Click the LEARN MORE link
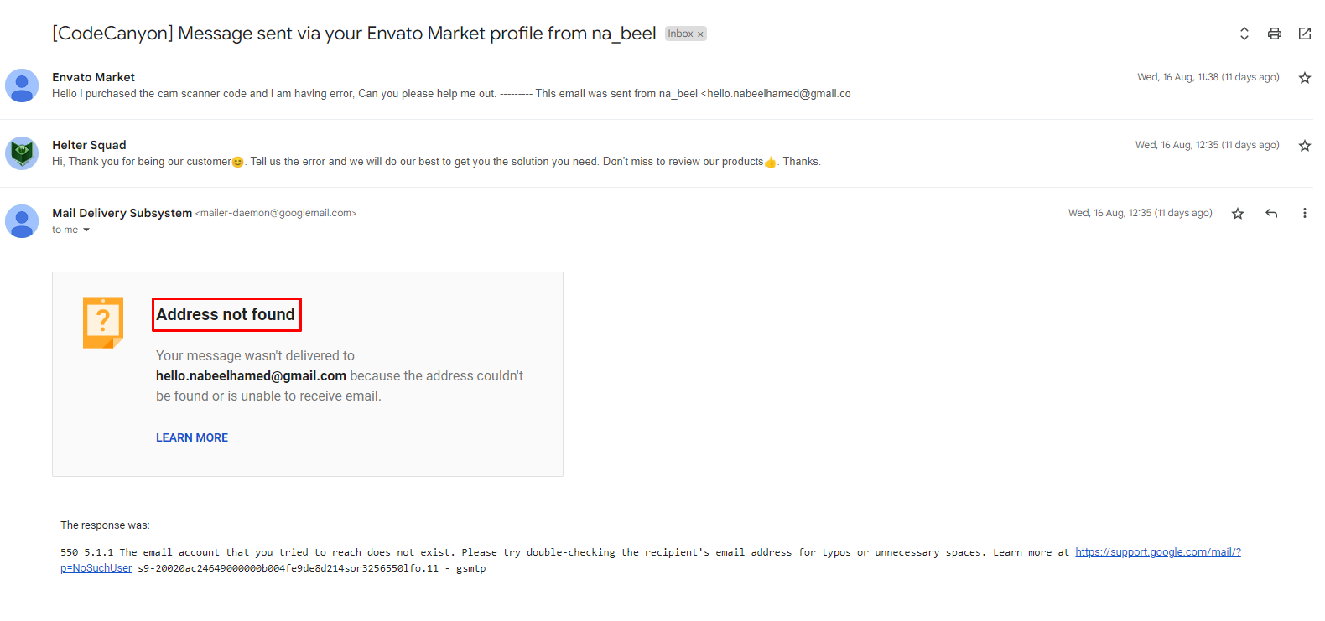1325x621 pixels. [x=192, y=437]
